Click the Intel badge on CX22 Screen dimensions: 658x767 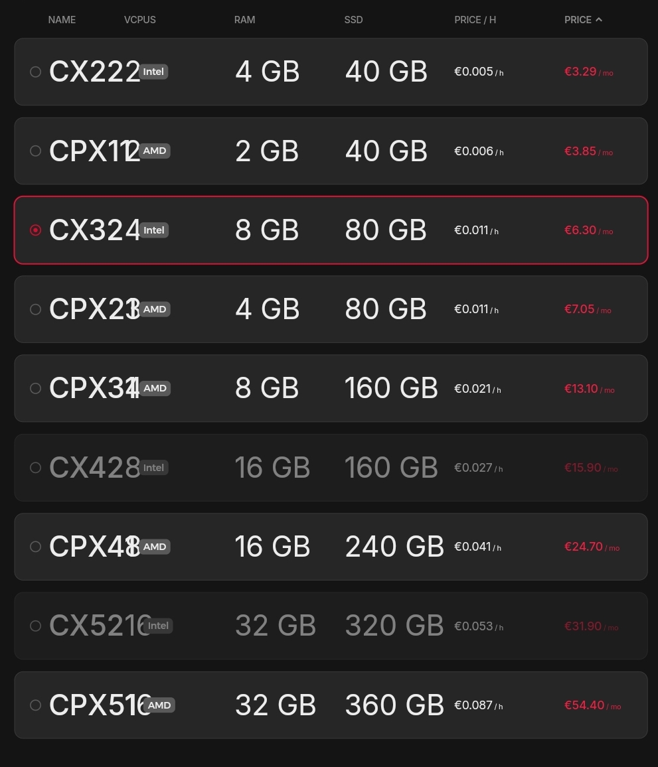click(153, 72)
